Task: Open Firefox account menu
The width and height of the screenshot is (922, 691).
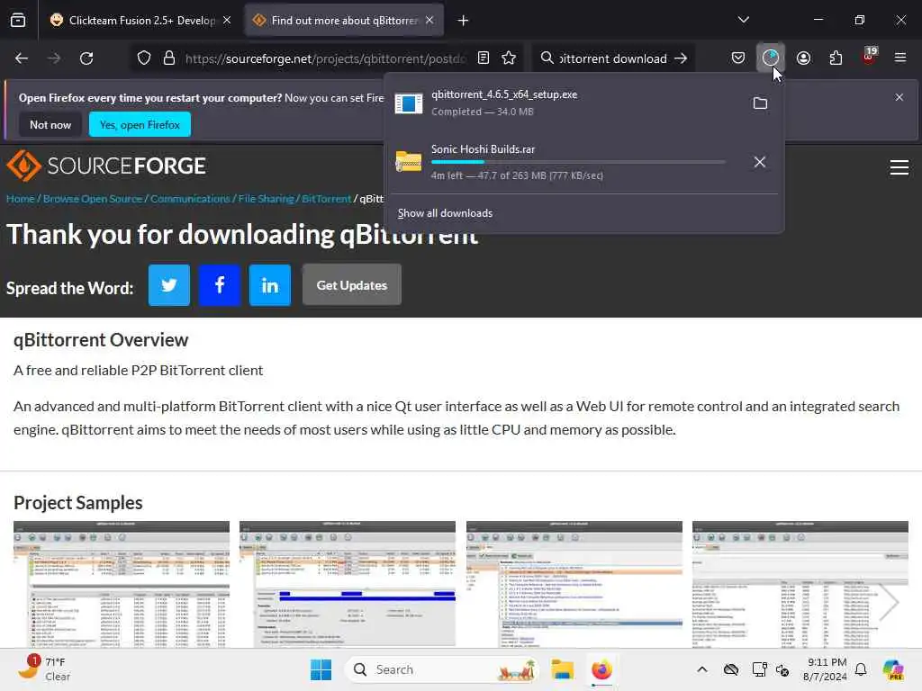Action: (803, 58)
